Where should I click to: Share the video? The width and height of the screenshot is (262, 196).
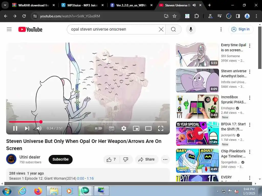[147, 160]
